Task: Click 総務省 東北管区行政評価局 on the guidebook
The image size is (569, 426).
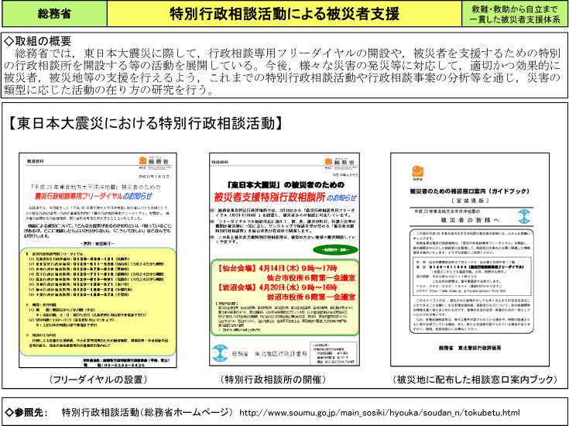Action: point(470,348)
